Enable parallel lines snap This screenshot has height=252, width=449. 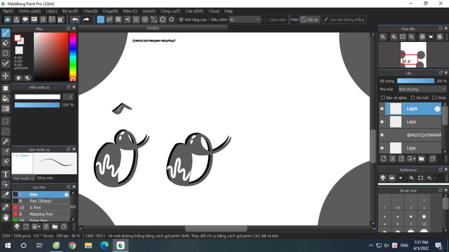point(109,19)
